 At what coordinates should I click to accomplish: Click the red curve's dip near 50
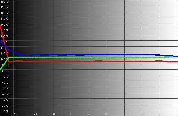point(89,62)
